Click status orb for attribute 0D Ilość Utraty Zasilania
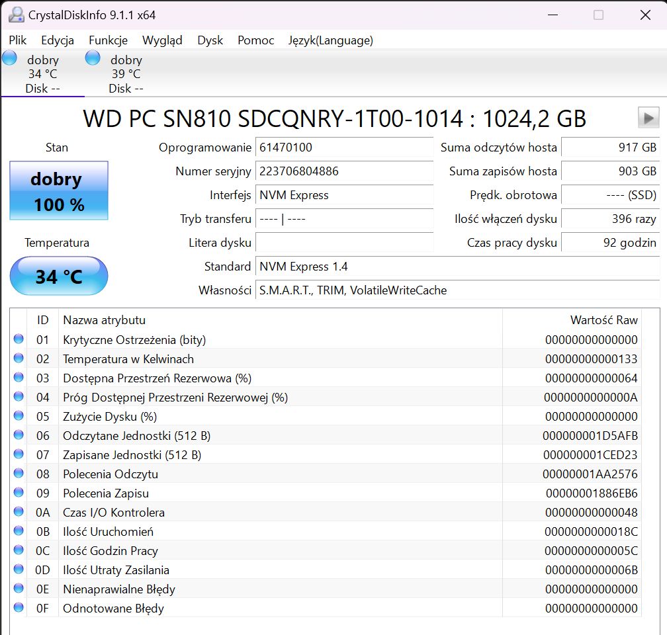667x635 pixels. (19, 569)
